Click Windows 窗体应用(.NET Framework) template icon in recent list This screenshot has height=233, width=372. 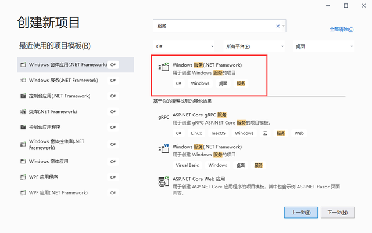23,64
